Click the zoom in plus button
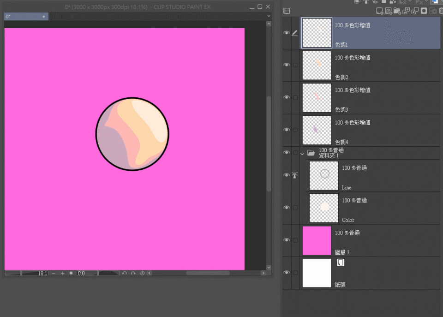The width and height of the screenshot is (443, 317). (63, 273)
